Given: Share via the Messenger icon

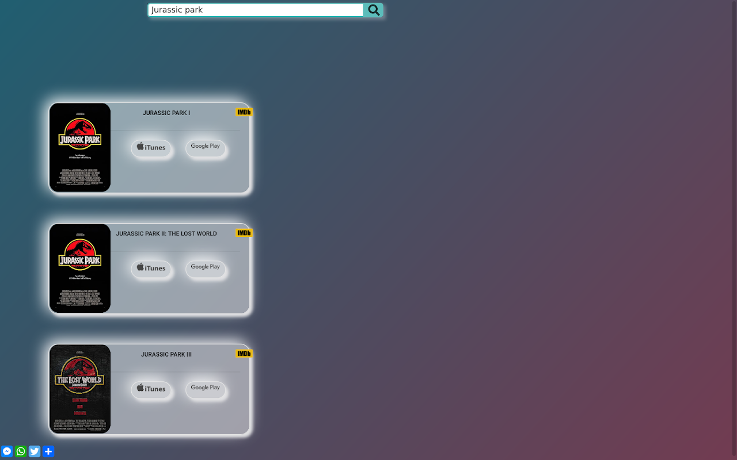Looking at the screenshot, I should (x=7, y=451).
